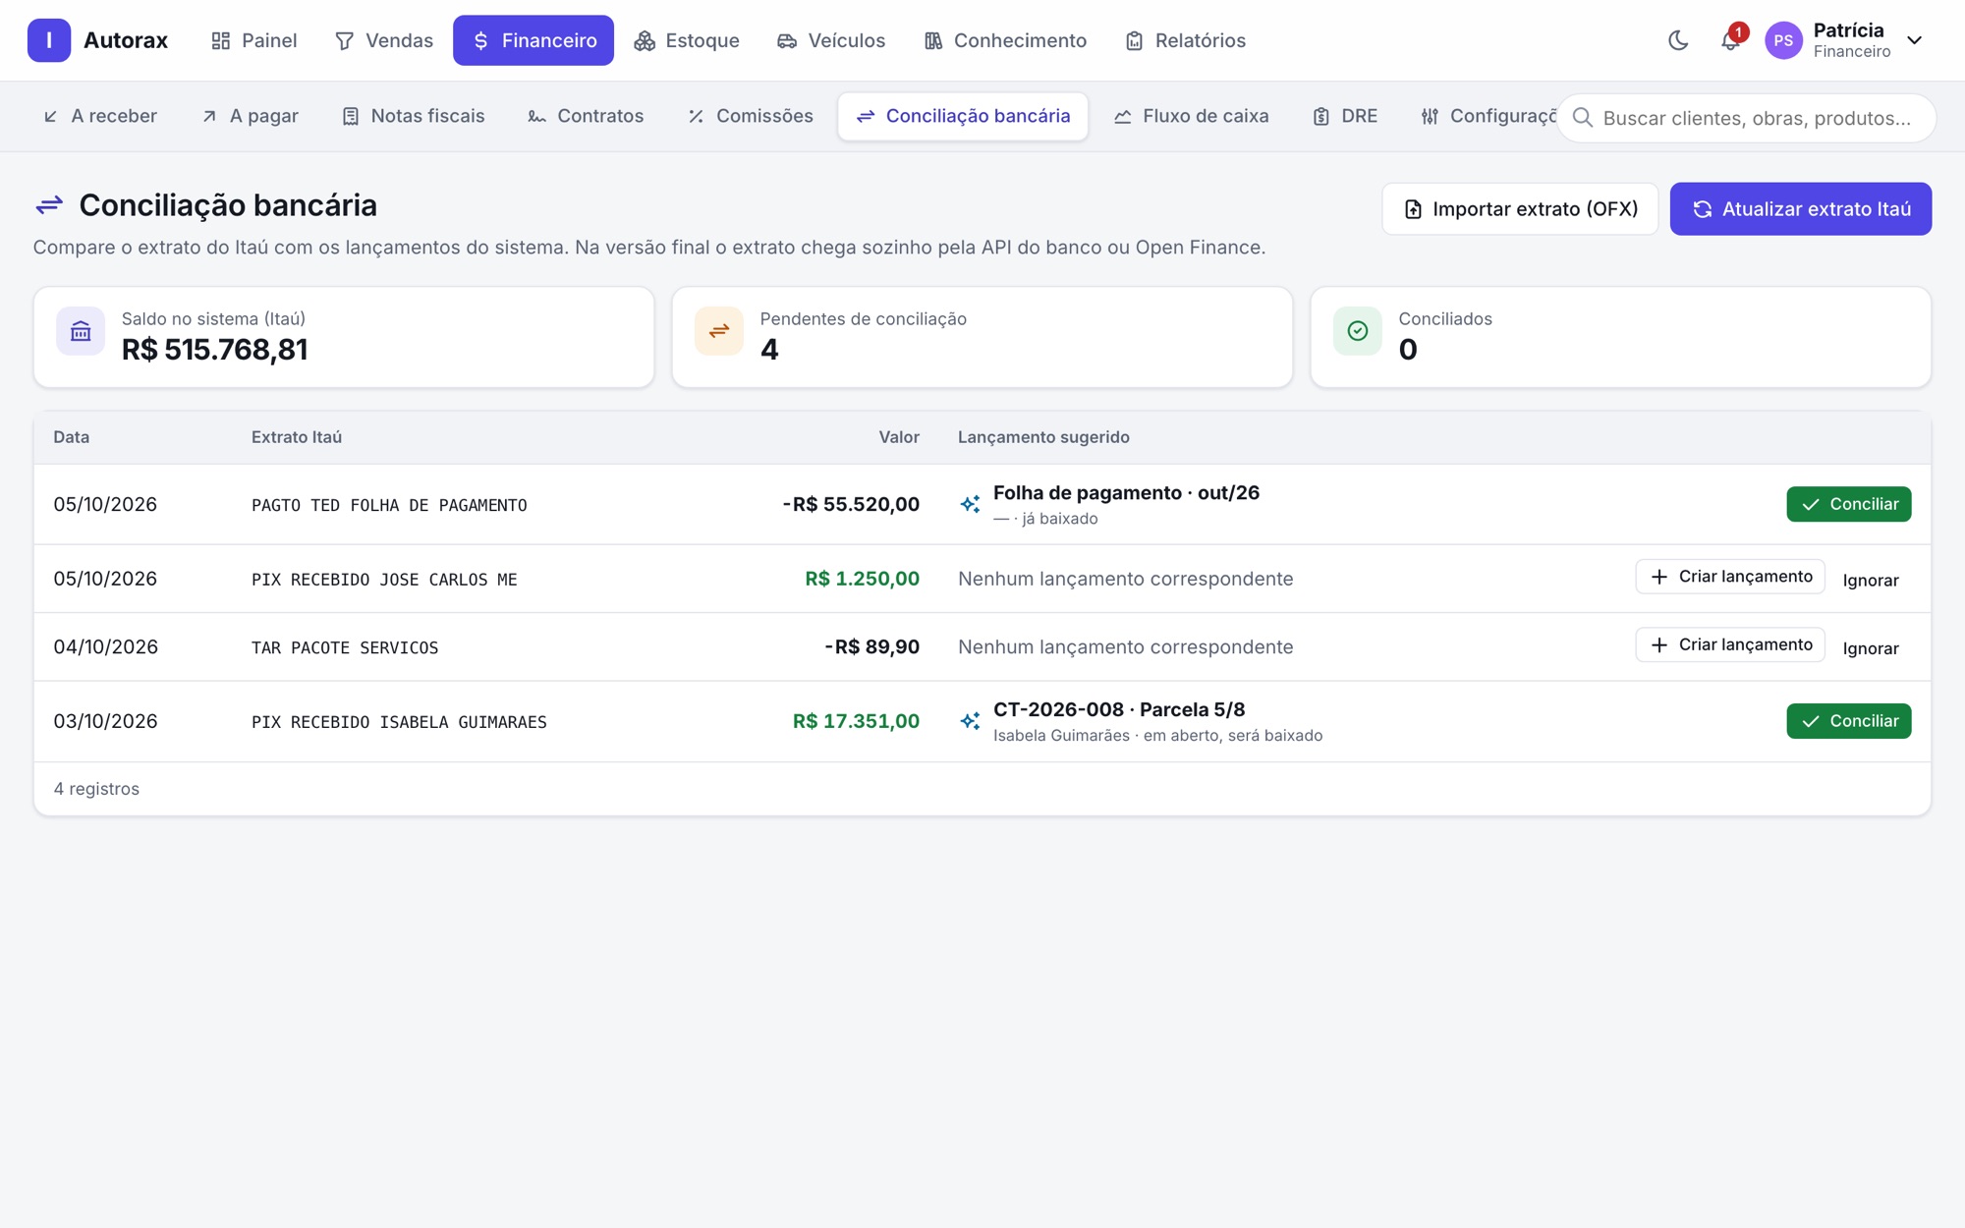Click the Valor column header
This screenshot has width=1965, height=1228.
(899, 437)
